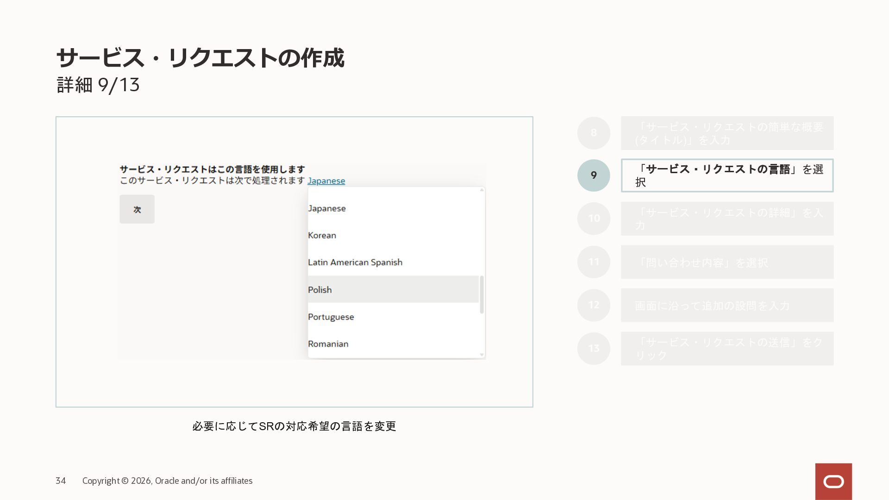Click the step 8 circle marker
The image size is (889, 500).
click(594, 133)
